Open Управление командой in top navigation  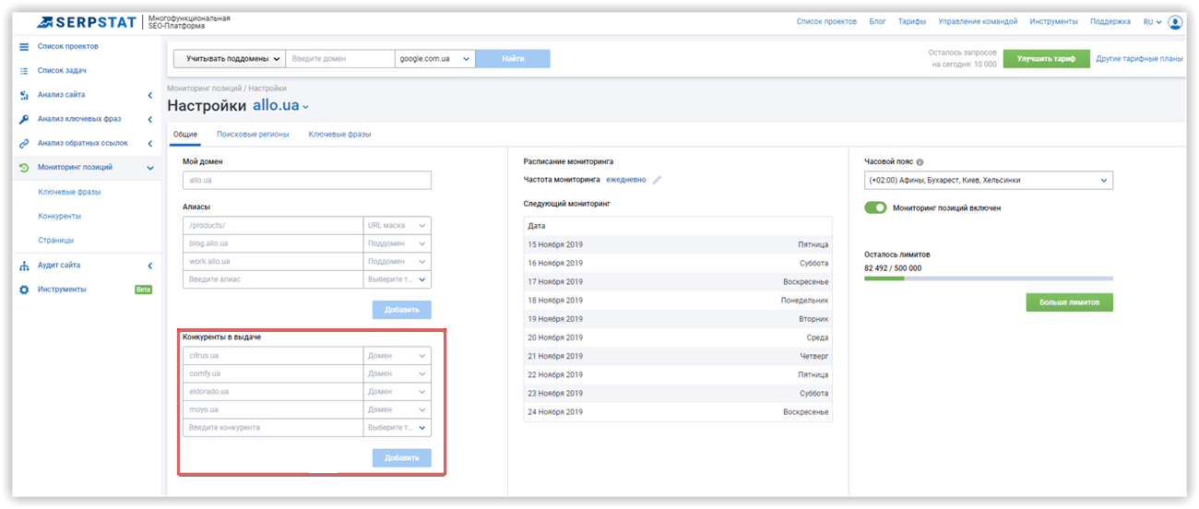click(x=978, y=22)
